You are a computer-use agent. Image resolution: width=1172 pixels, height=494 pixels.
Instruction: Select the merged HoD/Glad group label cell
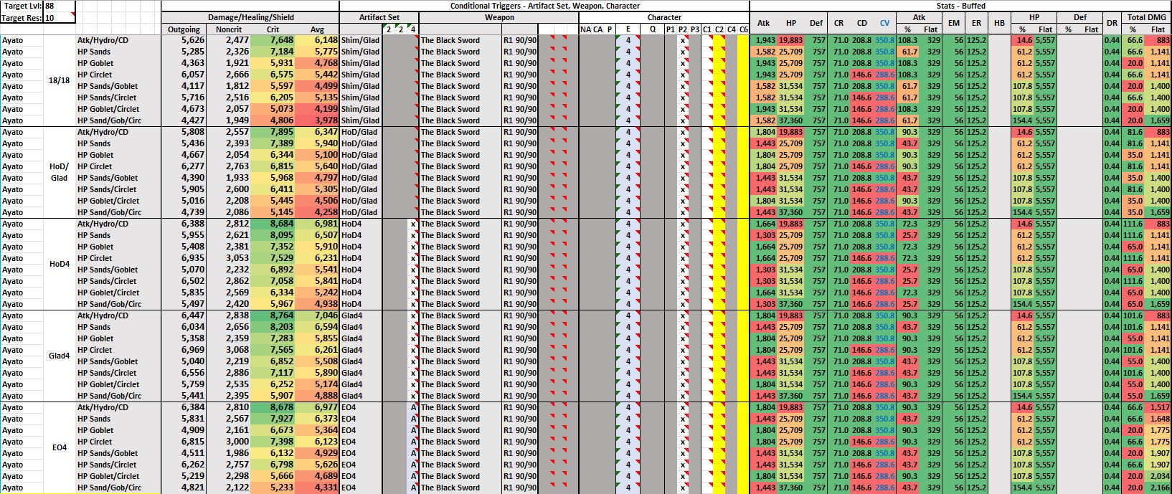pos(59,172)
